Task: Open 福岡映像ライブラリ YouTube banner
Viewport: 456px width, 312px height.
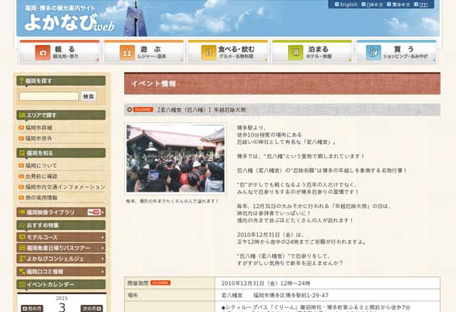Action: point(61,212)
